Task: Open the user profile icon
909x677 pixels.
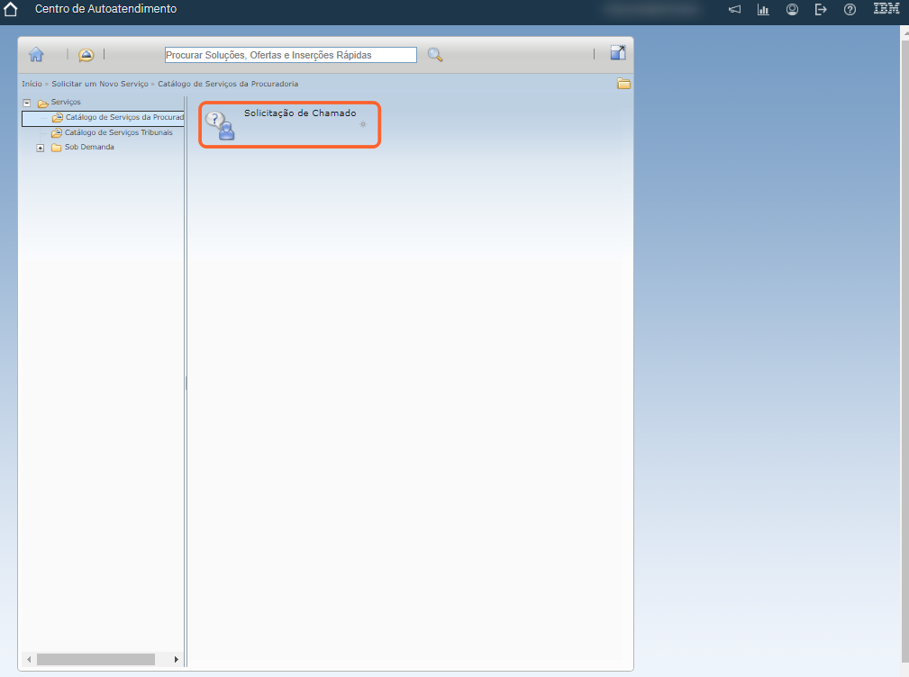Action: [x=792, y=10]
